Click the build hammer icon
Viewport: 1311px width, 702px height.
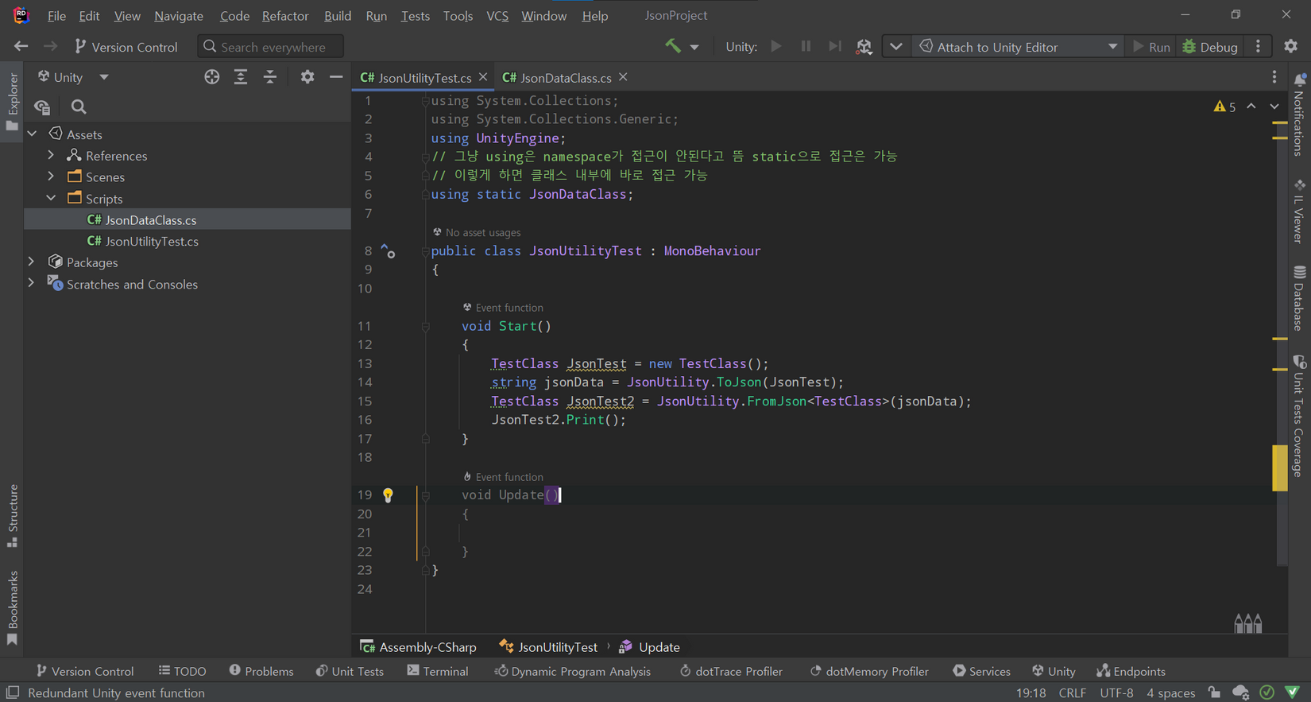click(673, 47)
